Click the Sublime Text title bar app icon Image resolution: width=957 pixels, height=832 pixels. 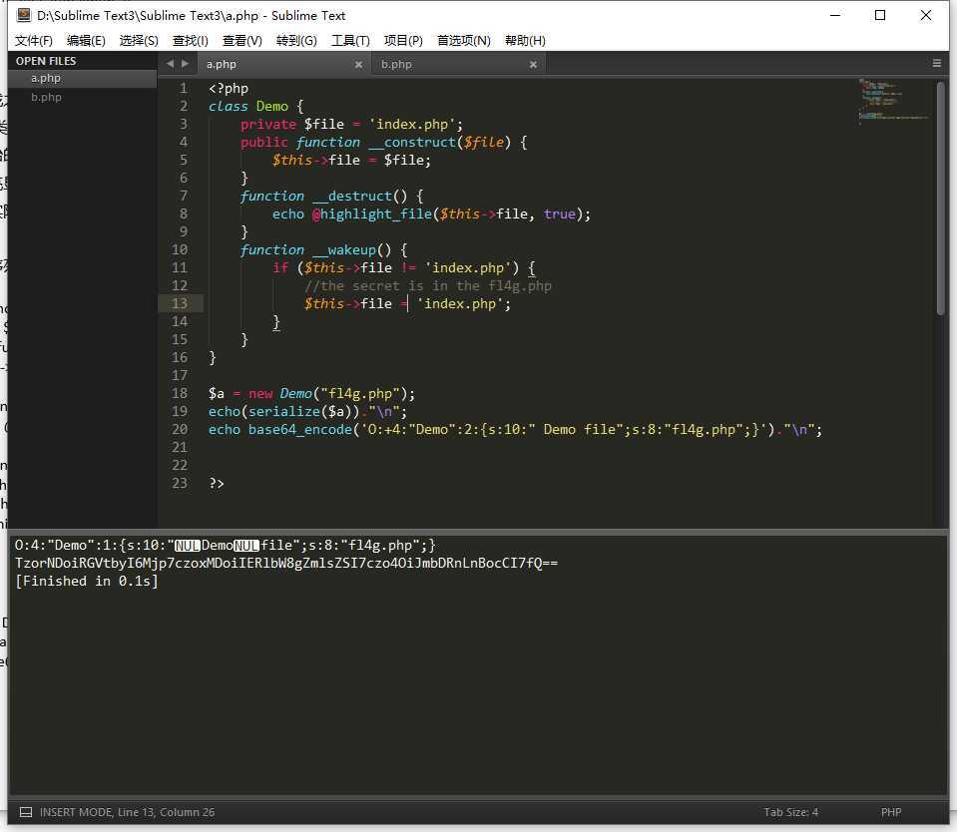point(24,15)
